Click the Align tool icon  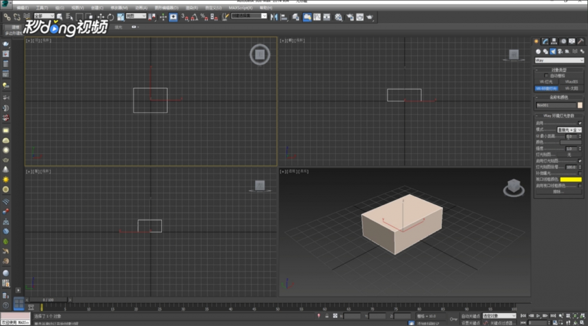(284, 17)
